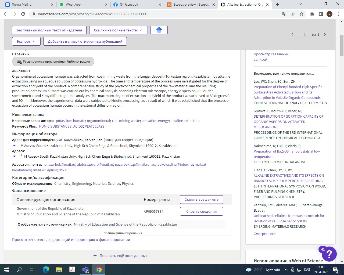Hide grant details for AP09057884
The width and height of the screenshot is (344, 275).
click(x=202, y=211)
